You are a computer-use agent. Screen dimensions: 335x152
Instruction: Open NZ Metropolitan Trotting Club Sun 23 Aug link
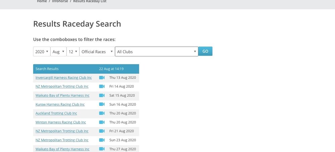pos(62,140)
